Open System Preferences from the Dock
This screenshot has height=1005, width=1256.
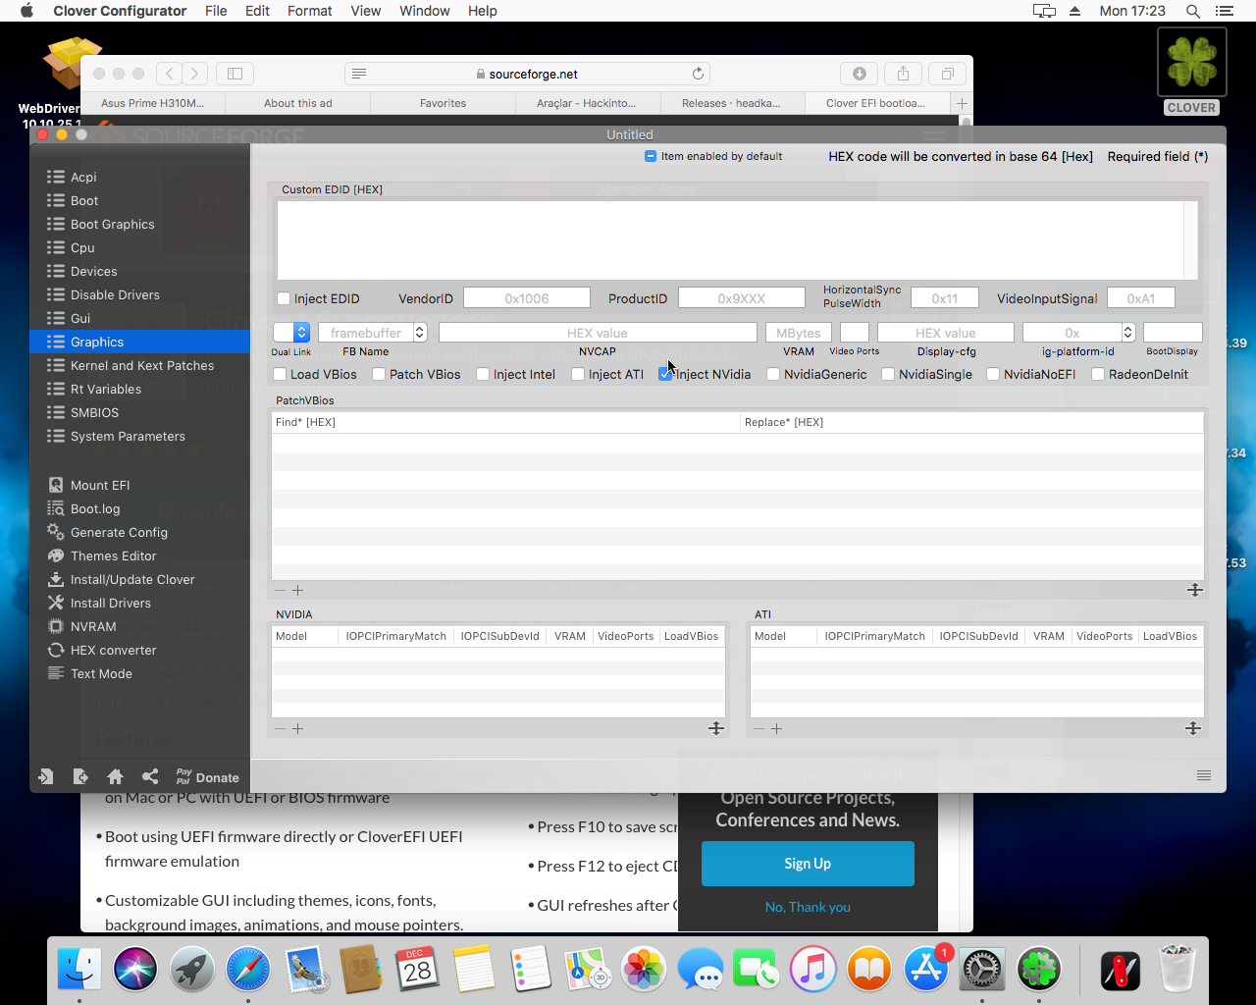pos(981,970)
